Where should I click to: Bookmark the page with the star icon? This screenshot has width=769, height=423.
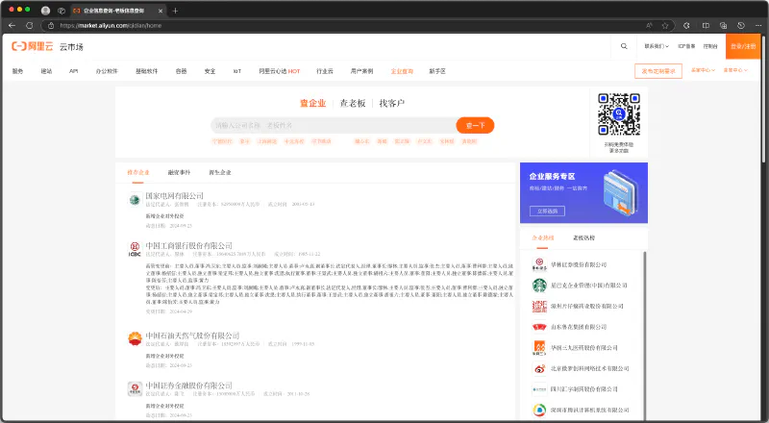[x=665, y=26]
